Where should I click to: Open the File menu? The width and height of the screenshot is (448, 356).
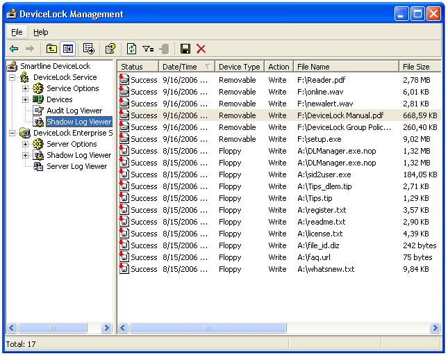pos(17,32)
